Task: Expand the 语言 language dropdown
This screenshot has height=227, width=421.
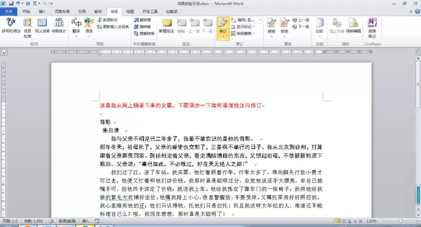Action: click(x=89, y=36)
